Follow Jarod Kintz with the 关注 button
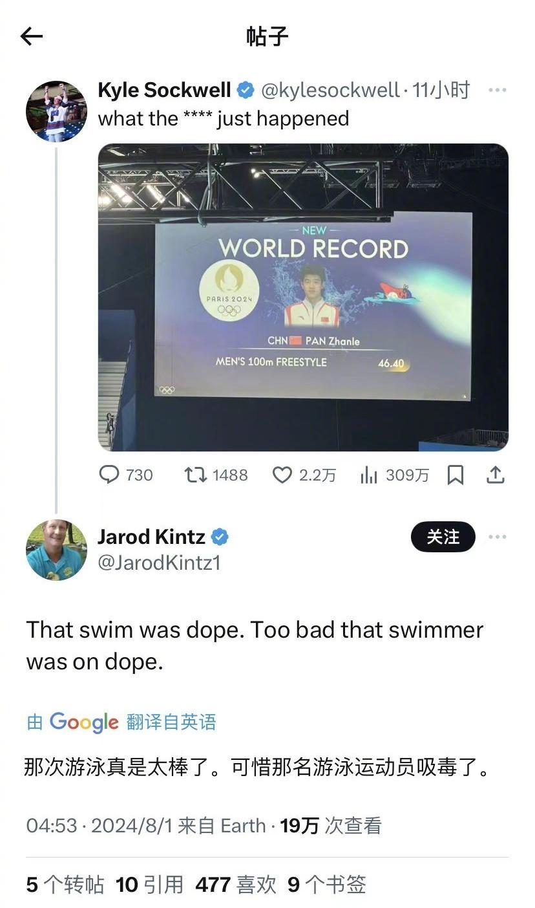Viewport: 535px width, 908px height. [x=443, y=537]
